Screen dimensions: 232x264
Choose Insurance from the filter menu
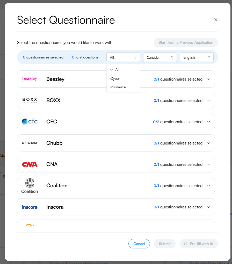(118, 87)
